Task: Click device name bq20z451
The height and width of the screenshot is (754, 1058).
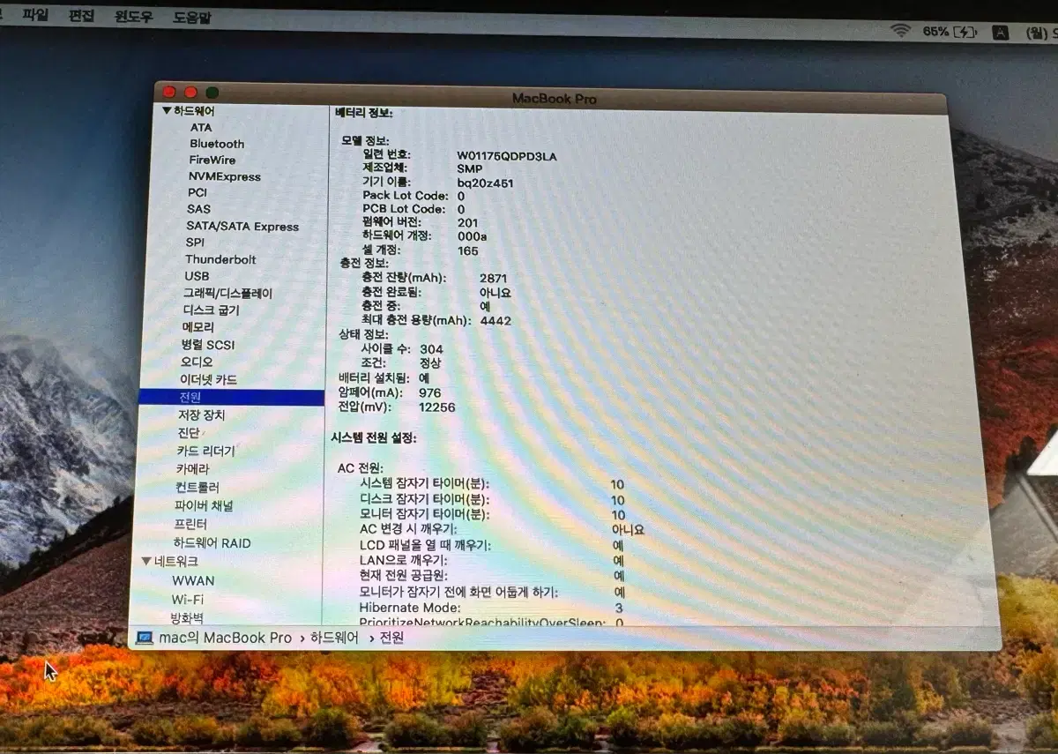Action: point(485,183)
